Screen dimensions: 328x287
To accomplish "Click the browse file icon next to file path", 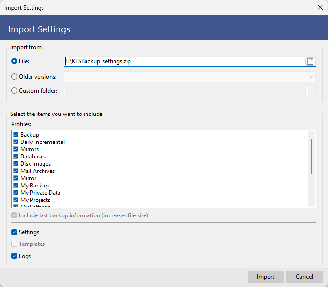I will [310, 61].
